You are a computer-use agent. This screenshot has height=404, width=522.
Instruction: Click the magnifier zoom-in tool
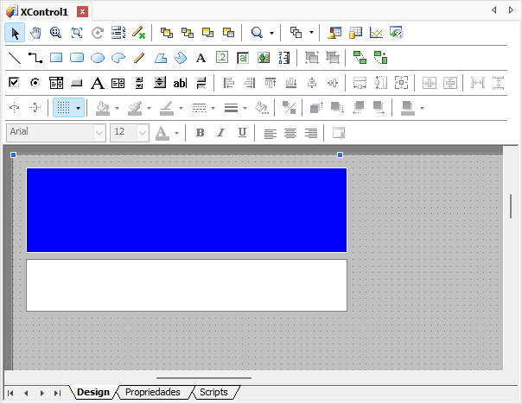click(56, 33)
